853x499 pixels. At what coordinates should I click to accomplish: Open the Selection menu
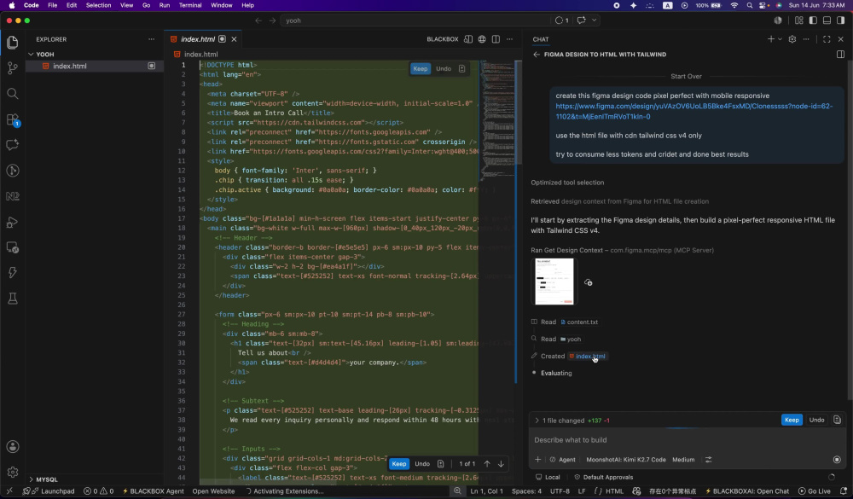point(98,5)
